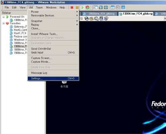
Task: Collapse the Powered On tree node
Action: pyautogui.click(x=4, y=17)
